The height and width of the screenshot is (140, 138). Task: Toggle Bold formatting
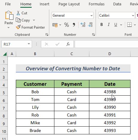pos(102,24)
